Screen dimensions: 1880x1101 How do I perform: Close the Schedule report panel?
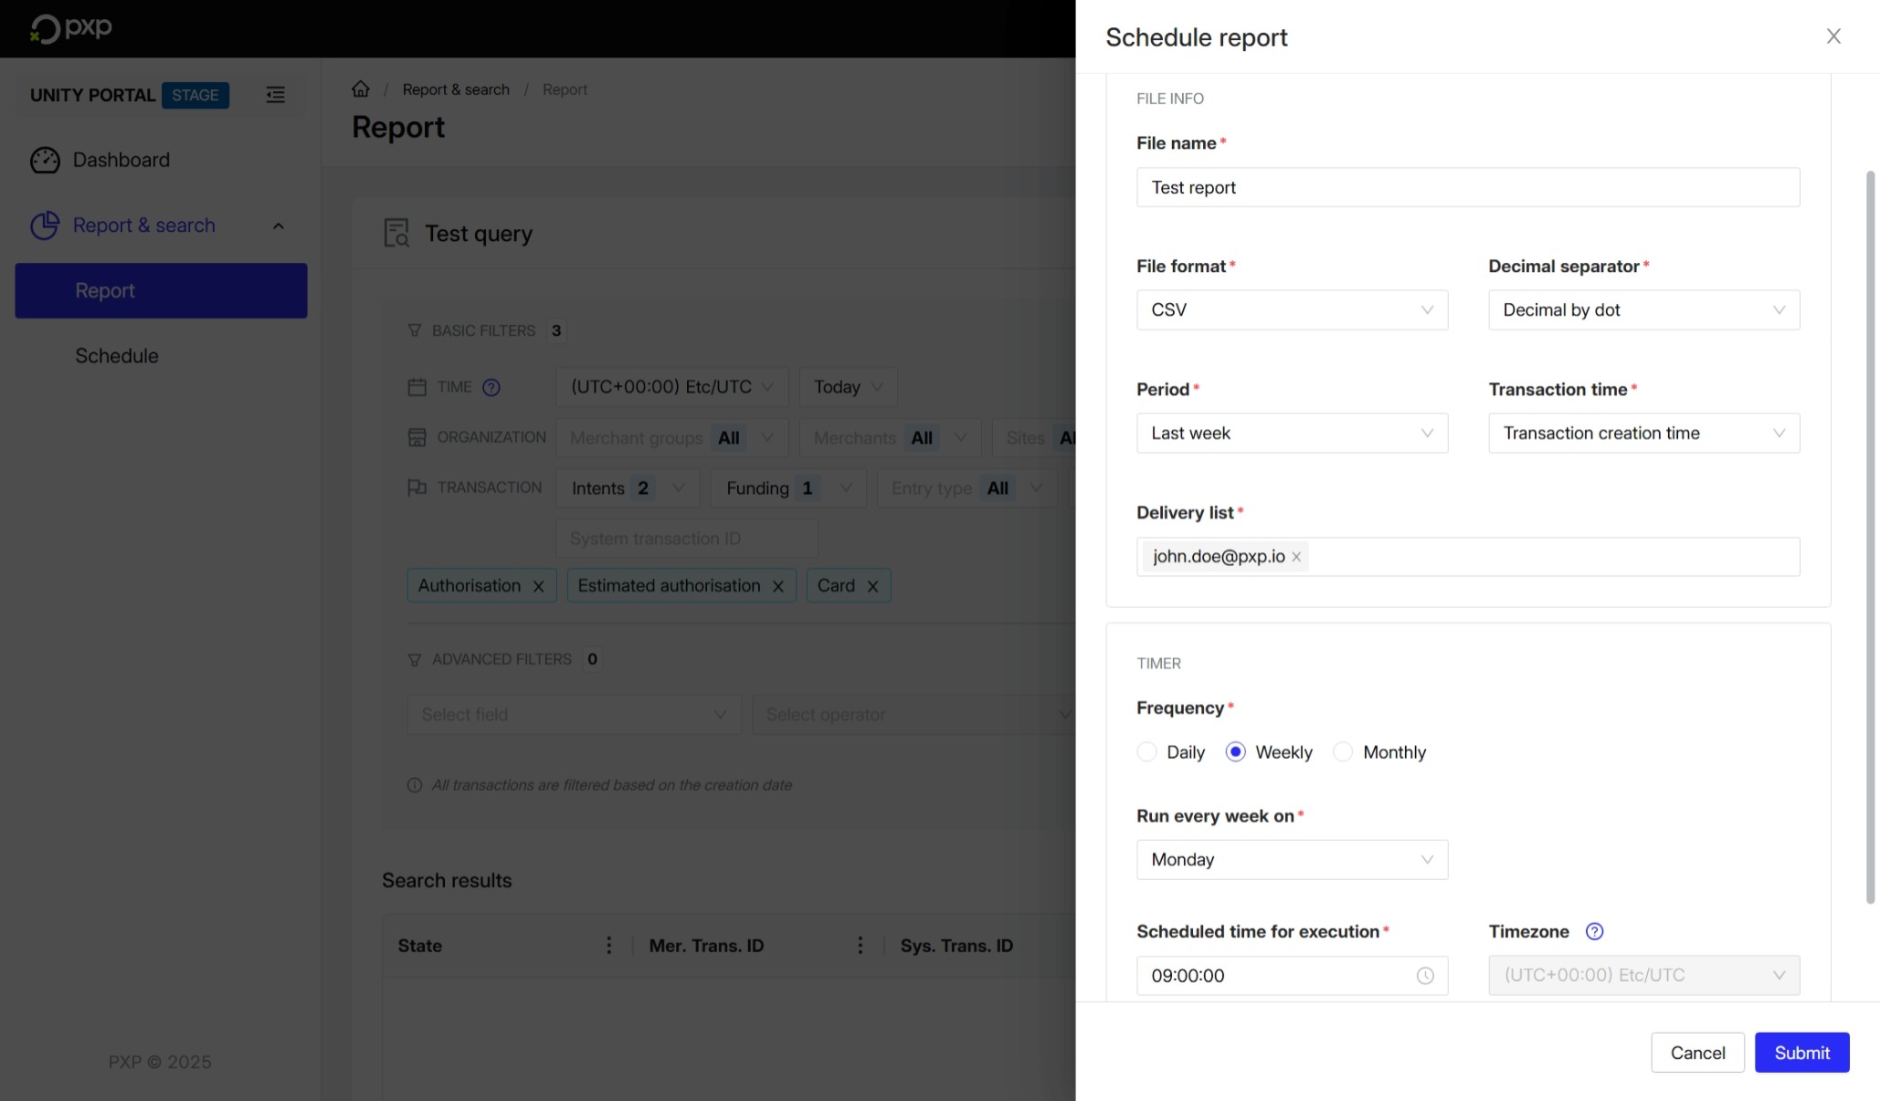pyautogui.click(x=1832, y=37)
